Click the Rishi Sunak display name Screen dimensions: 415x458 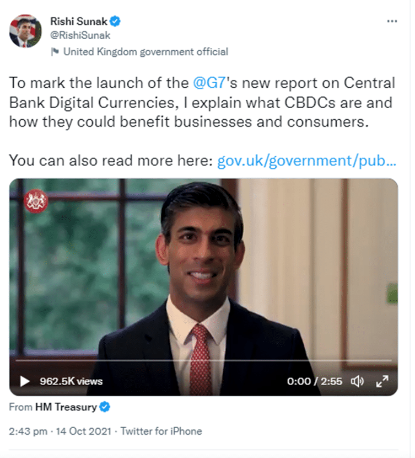pyautogui.click(x=79, y=22)
